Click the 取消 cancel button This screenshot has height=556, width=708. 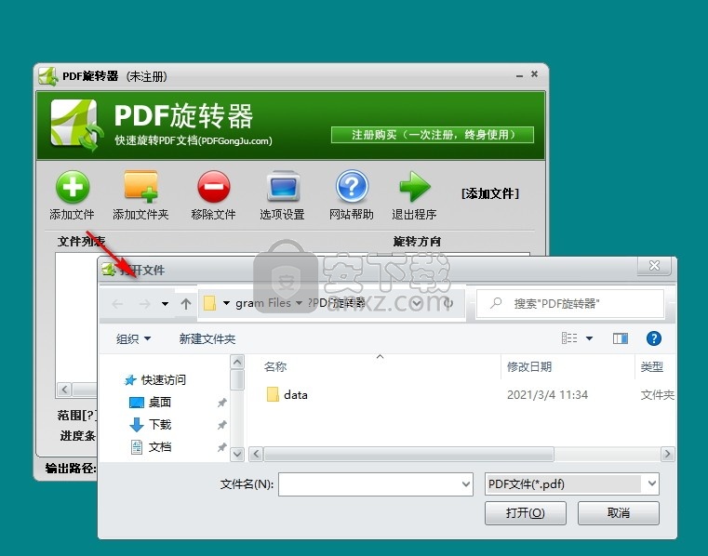point(618,512)
